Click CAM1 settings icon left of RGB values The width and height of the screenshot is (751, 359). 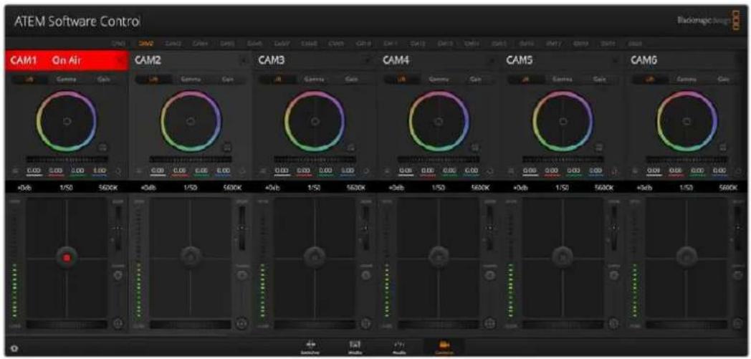(x=14, y=170)
